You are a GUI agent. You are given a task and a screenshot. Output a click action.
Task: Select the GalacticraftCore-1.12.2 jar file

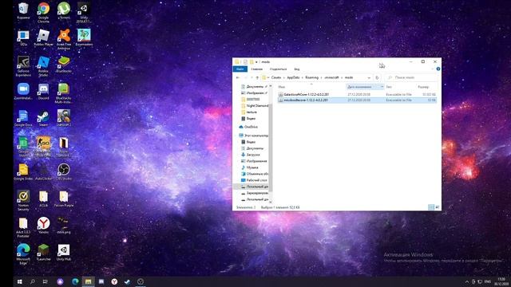coord(357,94)
